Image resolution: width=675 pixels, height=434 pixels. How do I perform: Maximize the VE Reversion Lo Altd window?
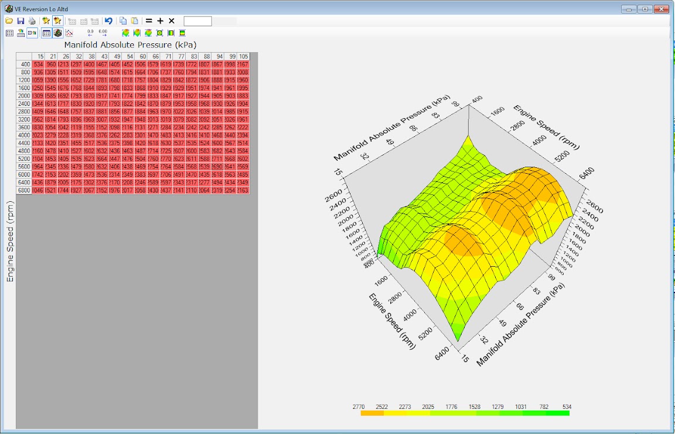point(645,9)
